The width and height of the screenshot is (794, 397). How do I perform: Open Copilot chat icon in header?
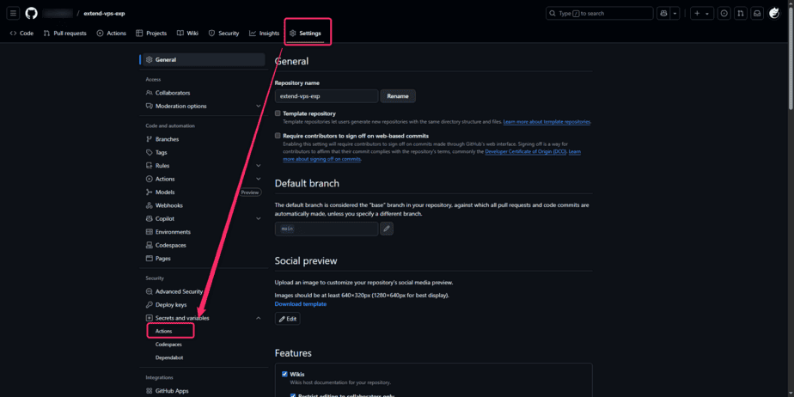pyautogui.click(x=663, y=13)
